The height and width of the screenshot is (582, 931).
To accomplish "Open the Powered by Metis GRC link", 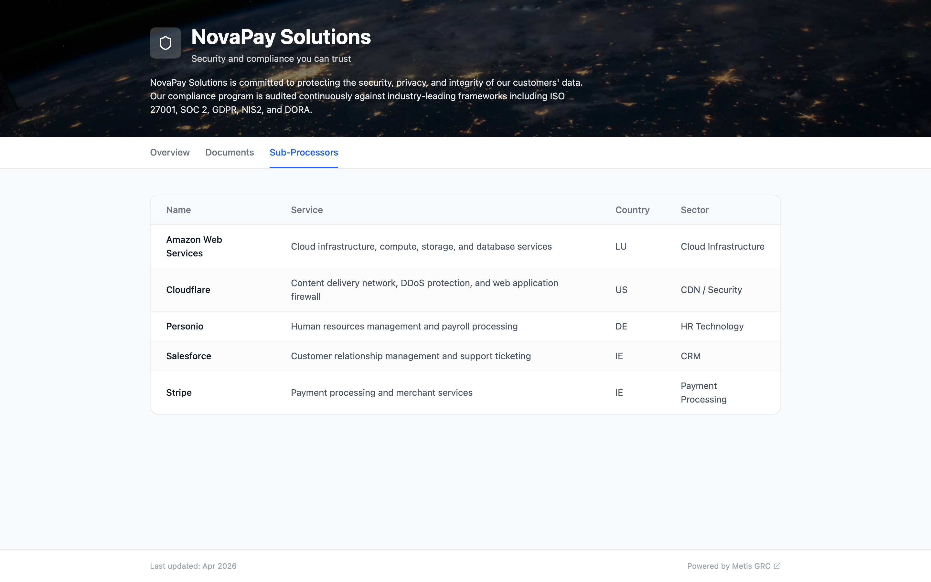I will [x=728, y=566].
